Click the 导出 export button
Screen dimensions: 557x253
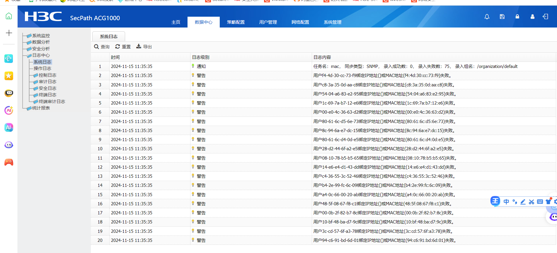144,47
